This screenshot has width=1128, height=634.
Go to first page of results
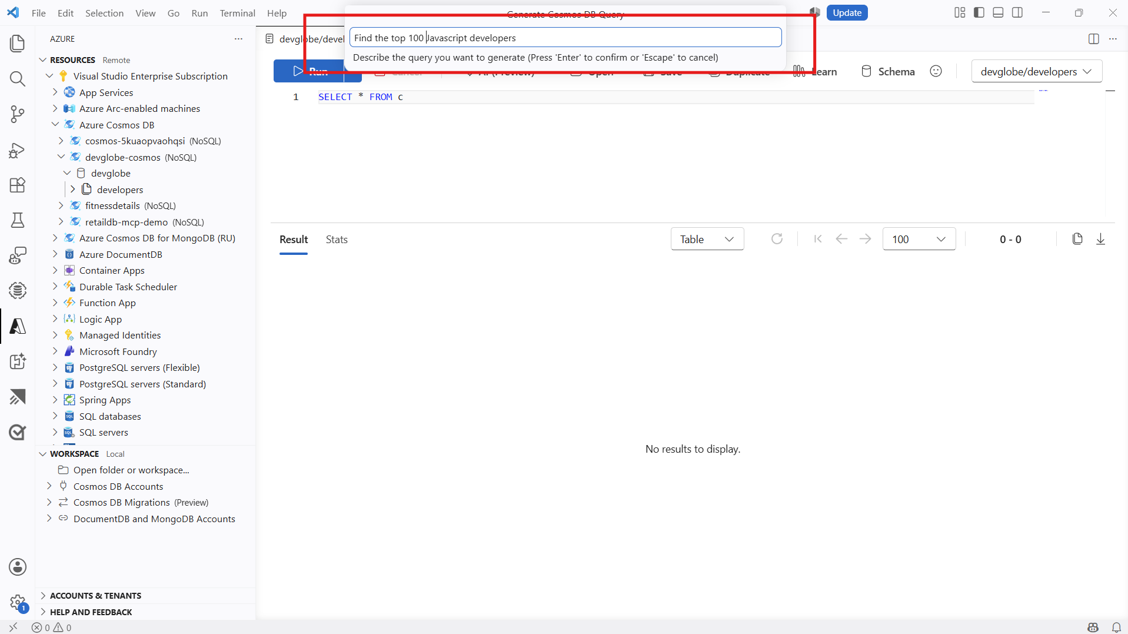pos(818,239)
